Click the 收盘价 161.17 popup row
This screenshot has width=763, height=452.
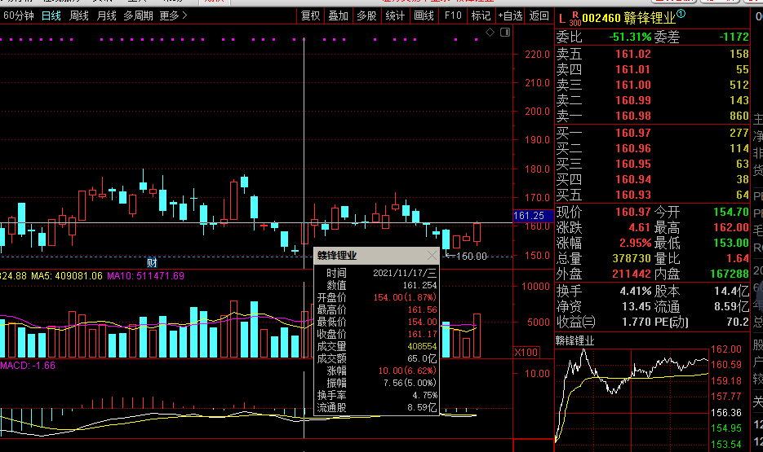[377, 335]
